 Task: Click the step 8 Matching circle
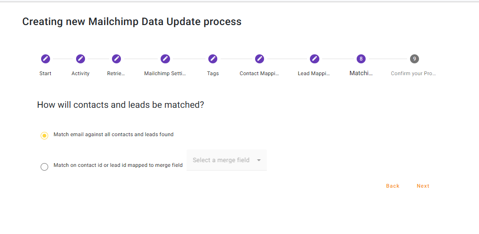coord(361,59)
